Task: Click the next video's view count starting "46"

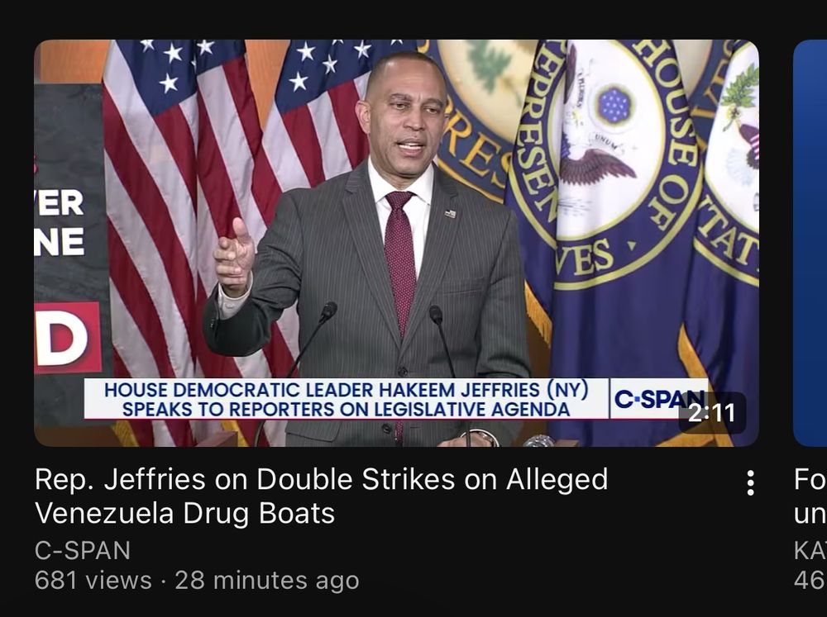Action: pyautogui.click(x=810, y=581)
